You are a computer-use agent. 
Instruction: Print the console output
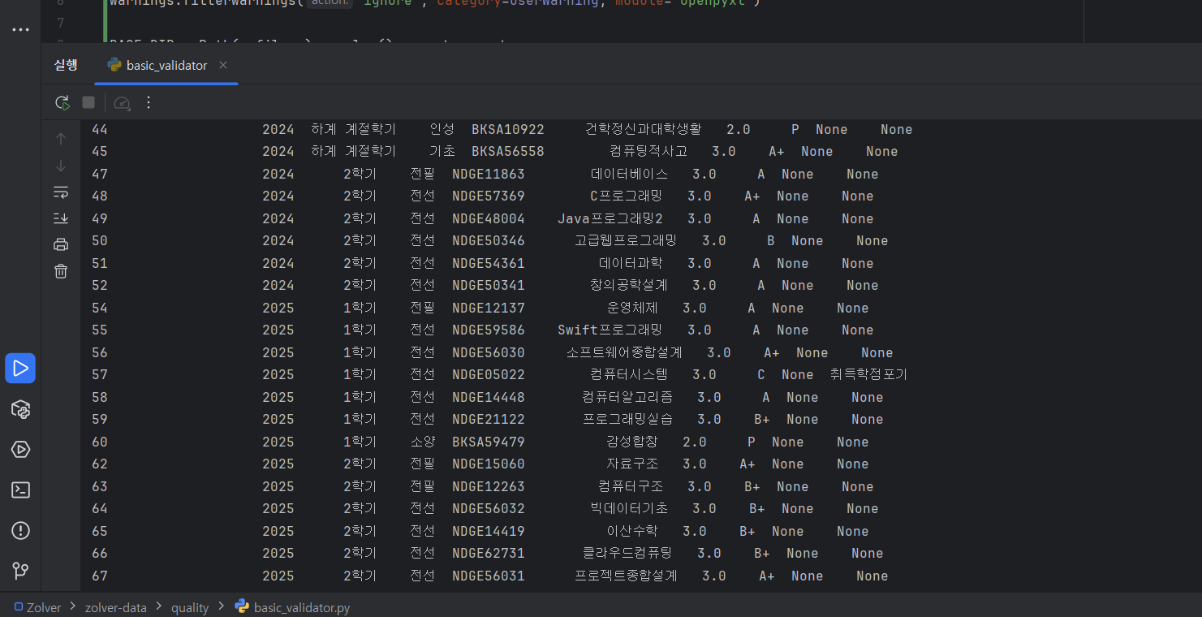pos(61,244)
